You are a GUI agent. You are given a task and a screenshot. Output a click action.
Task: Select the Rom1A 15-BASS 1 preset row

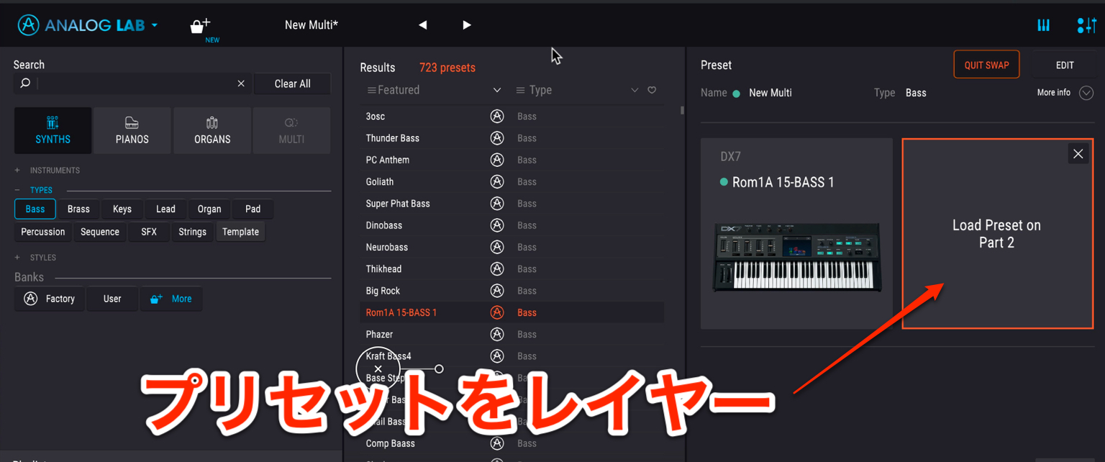(x=511, y=312)
